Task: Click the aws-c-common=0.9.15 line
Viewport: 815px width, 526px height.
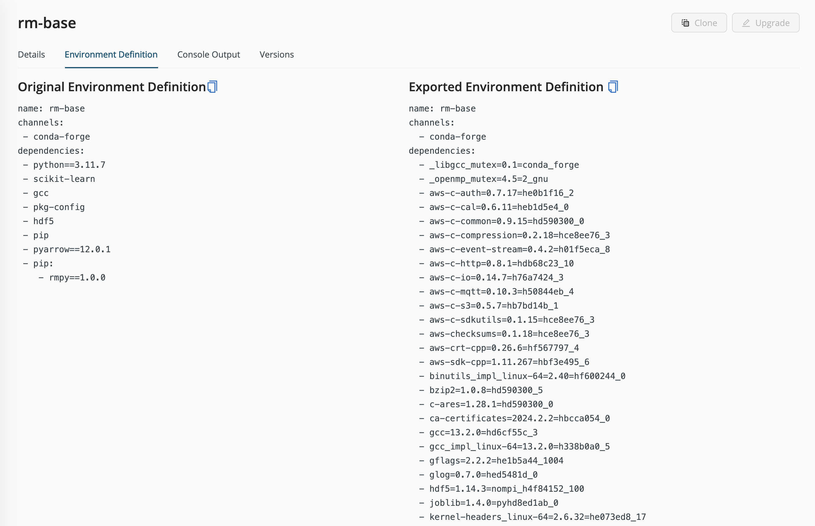Action: pyautogui.click(x=502, y=221)
